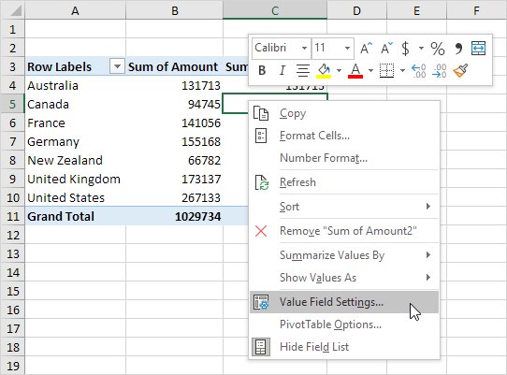Apply Accounting dollar number format

click(x=405, y=49)
